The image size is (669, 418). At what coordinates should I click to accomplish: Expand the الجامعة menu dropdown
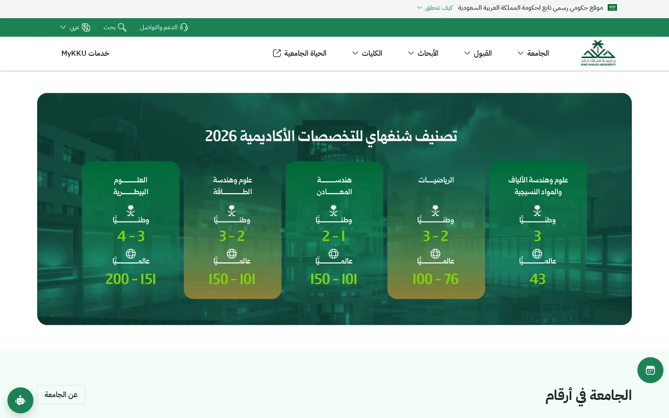tap(533, 53)
